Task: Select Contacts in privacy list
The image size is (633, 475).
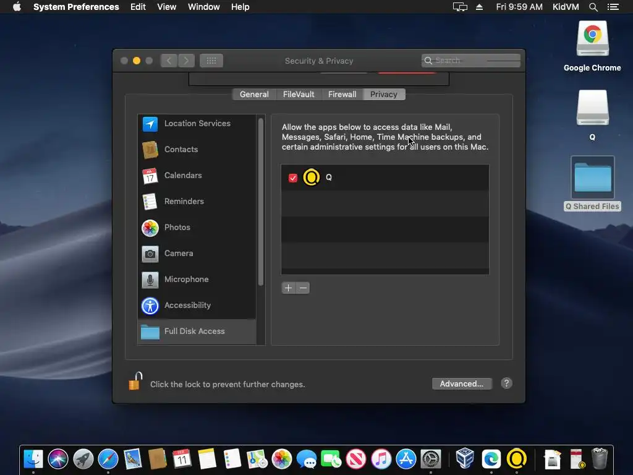Action: coord(197,150)
